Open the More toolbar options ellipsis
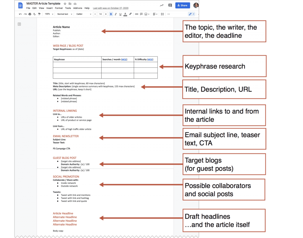Viewport: 303px width, 238px height. click(169, 14)
